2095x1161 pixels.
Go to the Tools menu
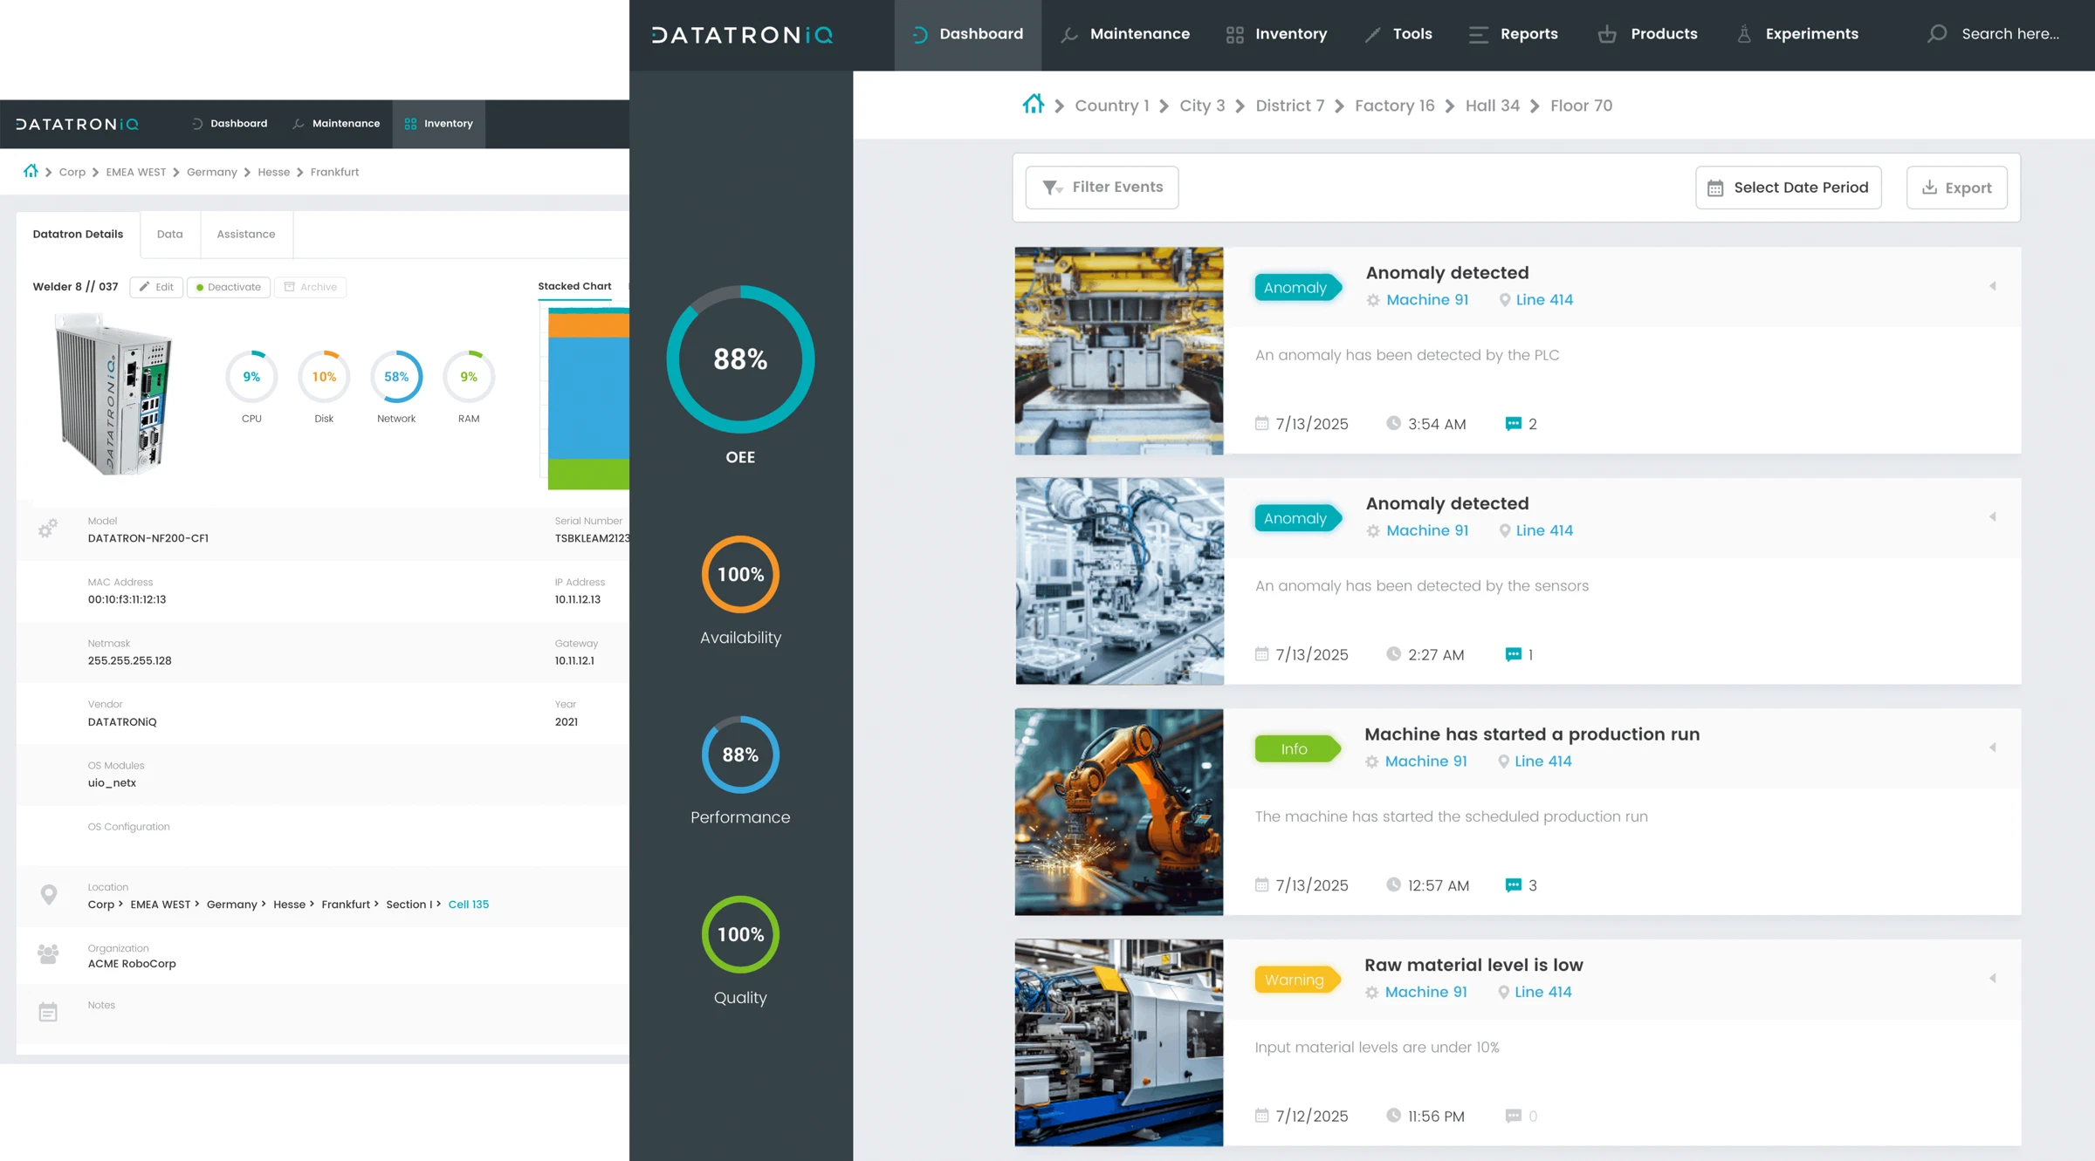(x=1398, y=35)
